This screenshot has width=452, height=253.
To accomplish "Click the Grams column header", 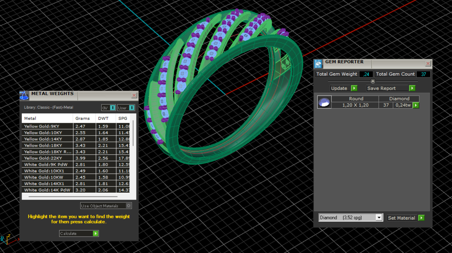I will 84,118.
